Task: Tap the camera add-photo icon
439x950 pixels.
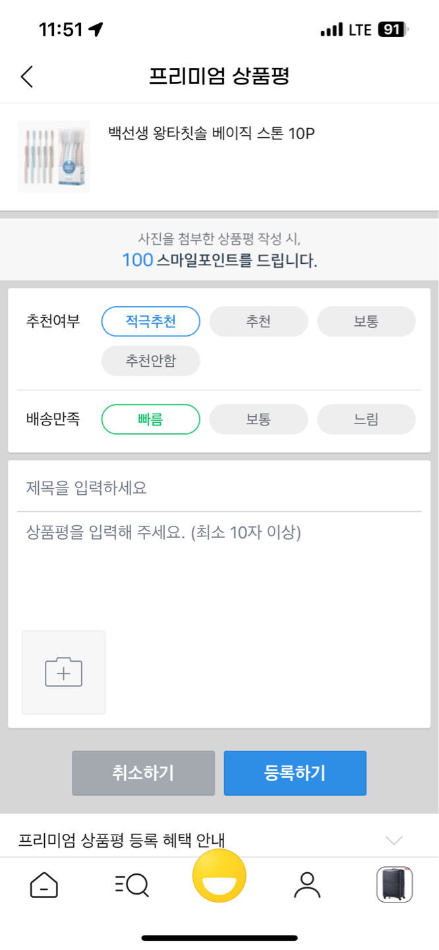Action: coord(63,672)
